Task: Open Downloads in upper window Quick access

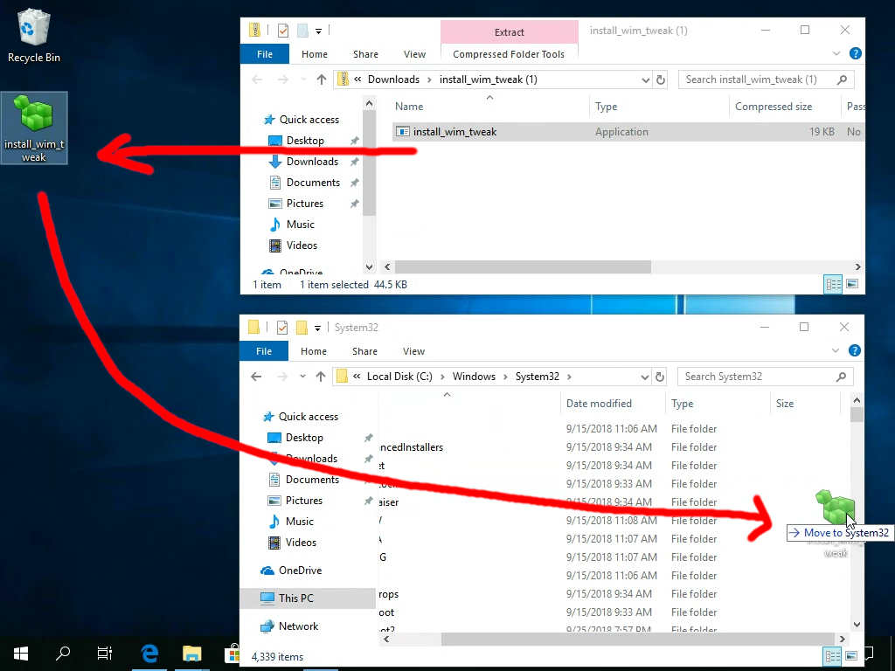Action: [x=312, y=162]
